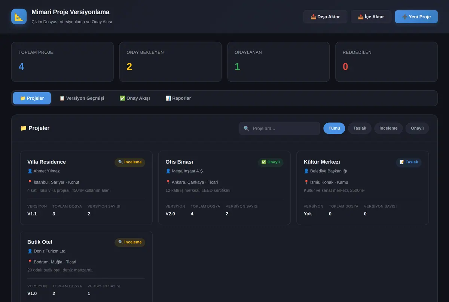Screen dimensions: 449x302
Task: Click the text "12 katlı iş merkezi, LEED sertifikalı"
Action: pyautogui.click(x=198, y=190)
